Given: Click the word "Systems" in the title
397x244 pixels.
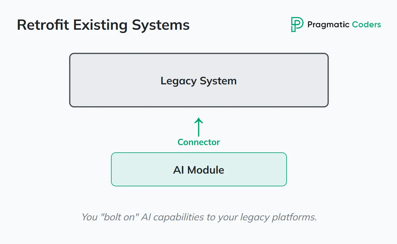Looking at the screenshot, I should (x=161, y=25).
